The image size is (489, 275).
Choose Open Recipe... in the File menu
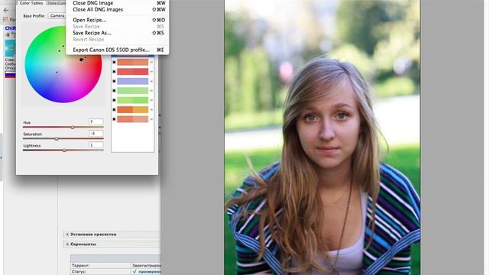tap(117, 20)
